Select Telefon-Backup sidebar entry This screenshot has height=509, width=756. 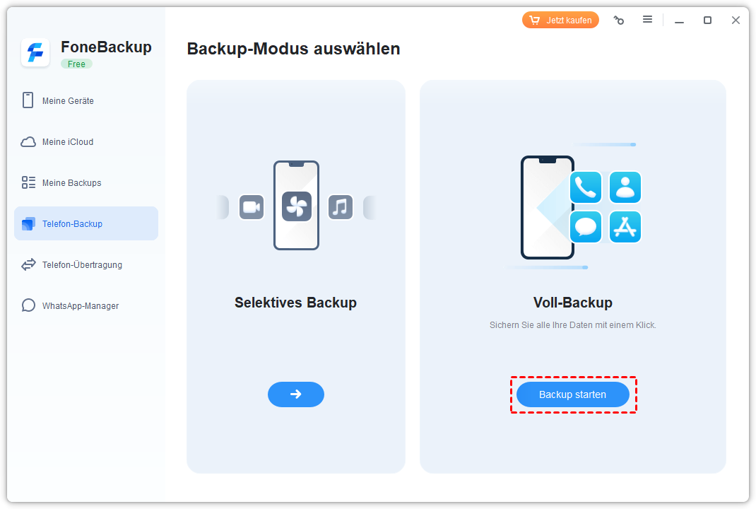[x=72, y=224]
